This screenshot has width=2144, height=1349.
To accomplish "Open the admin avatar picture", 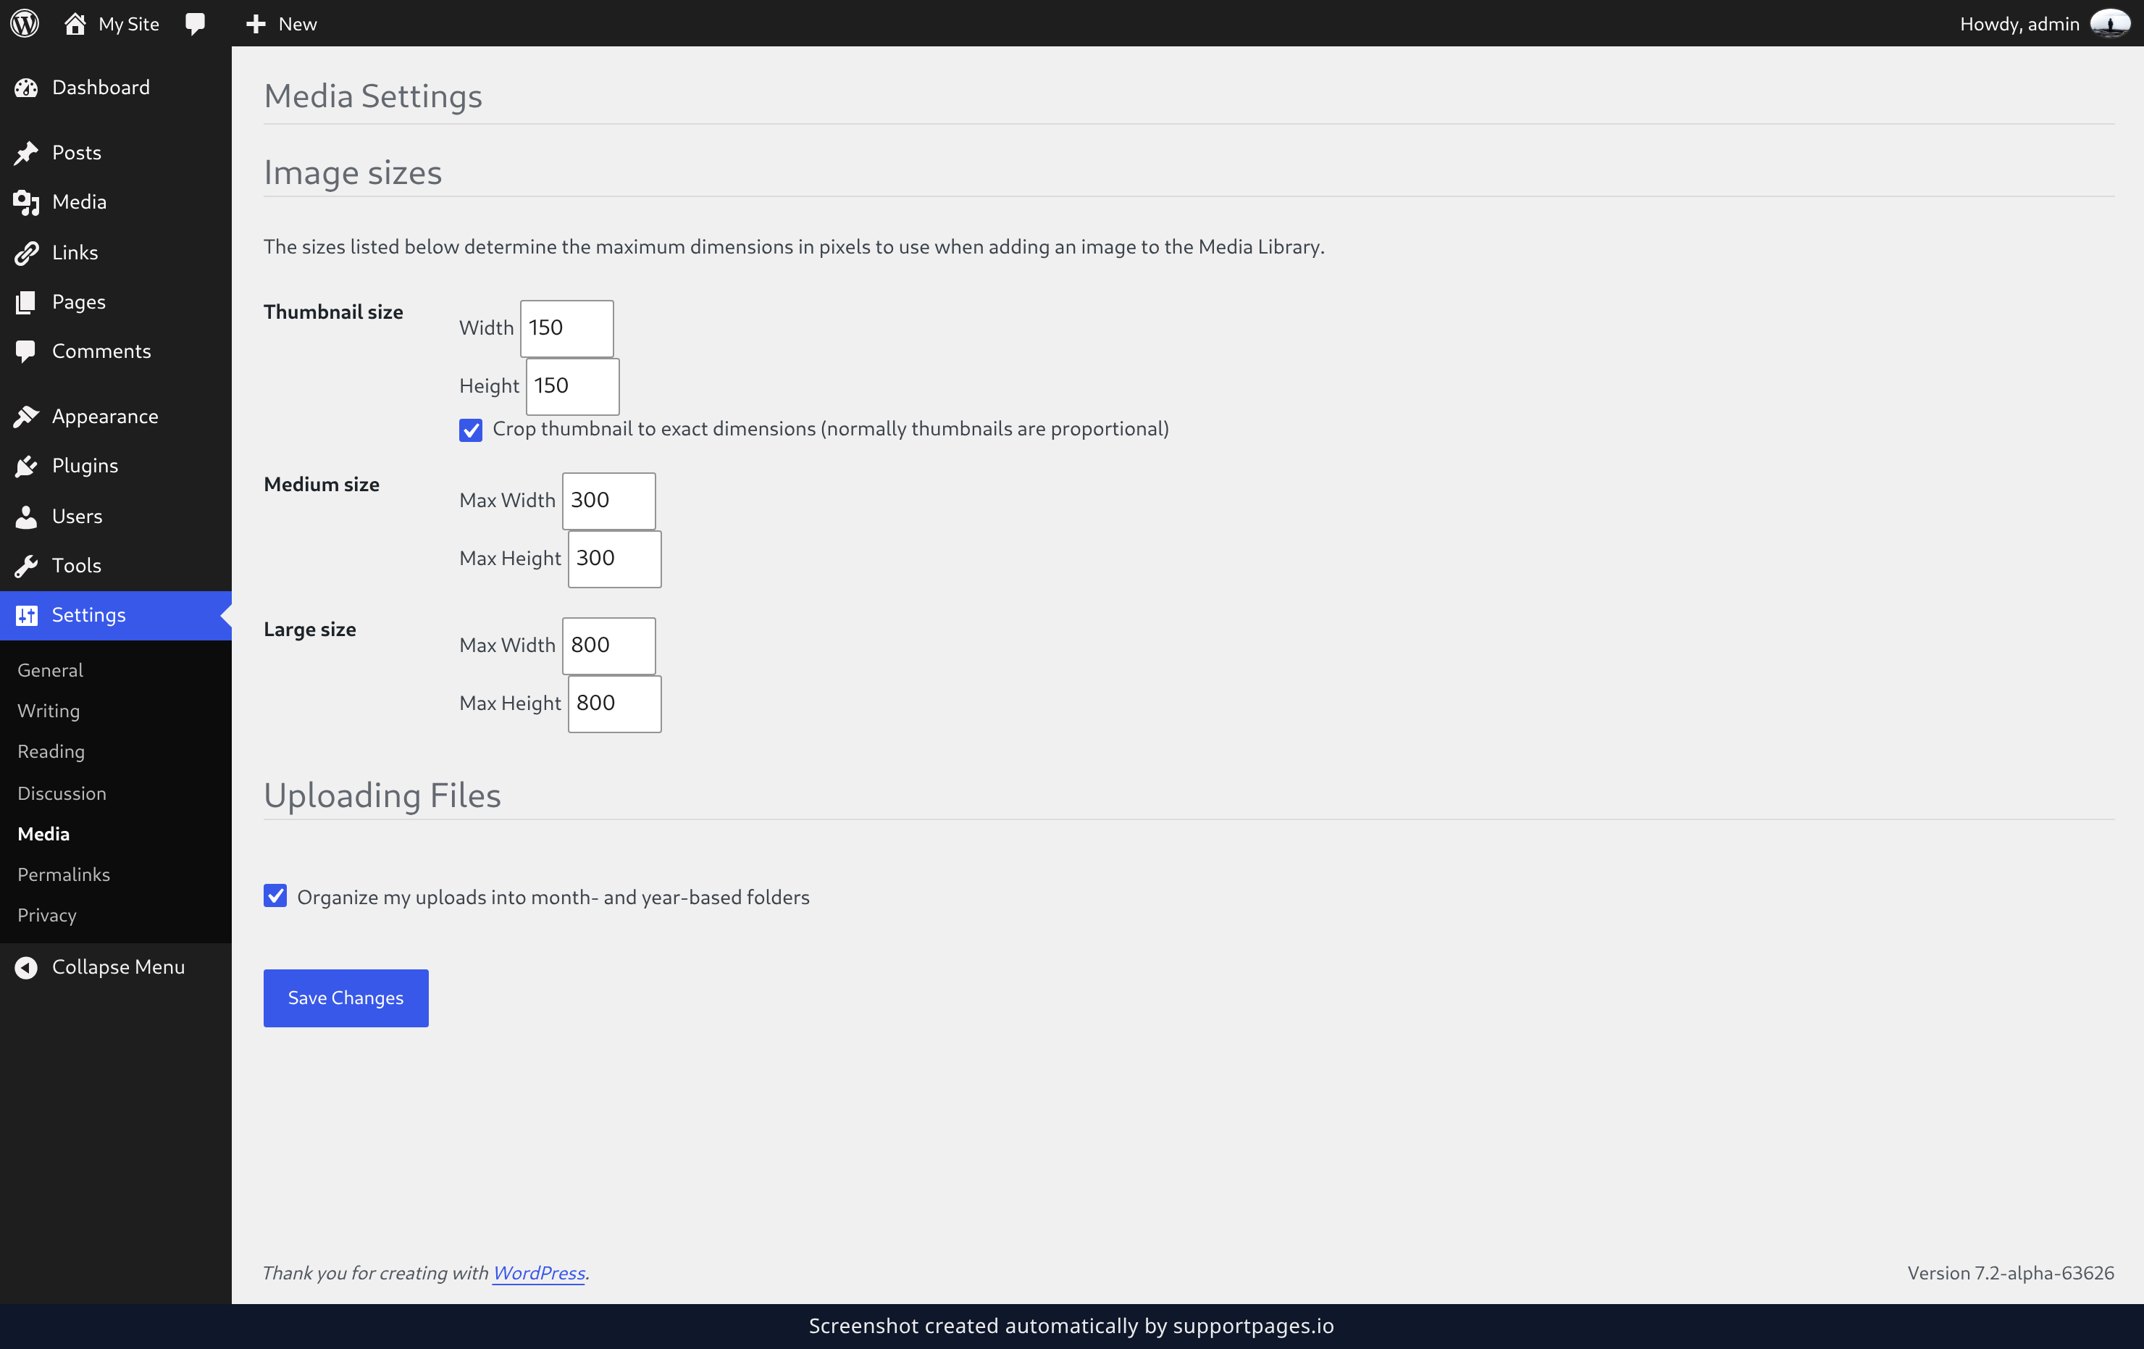I will tap(2109, 24).
